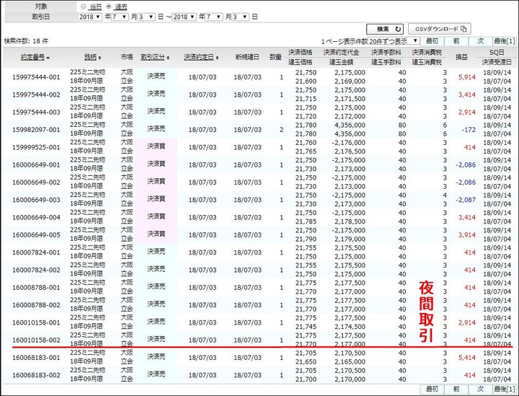Click the 決済手数料 column header
The image size is (519, 396).
click(386, 53)
